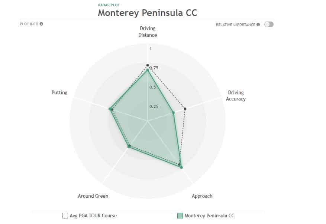Toggle Monterey Peninsula CC green legend swatch
Screen dimensions: 326x224
[x=180, y=216]
